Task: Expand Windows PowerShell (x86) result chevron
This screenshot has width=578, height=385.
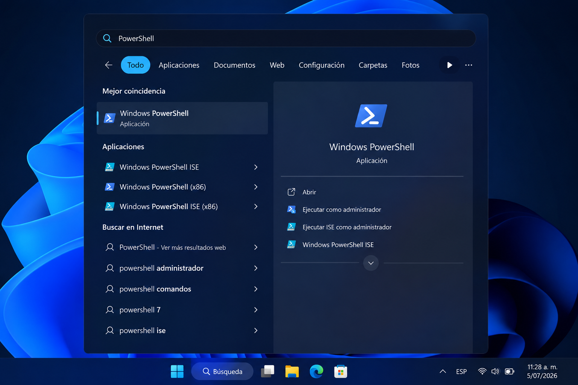Action: [x=256, y=187]
